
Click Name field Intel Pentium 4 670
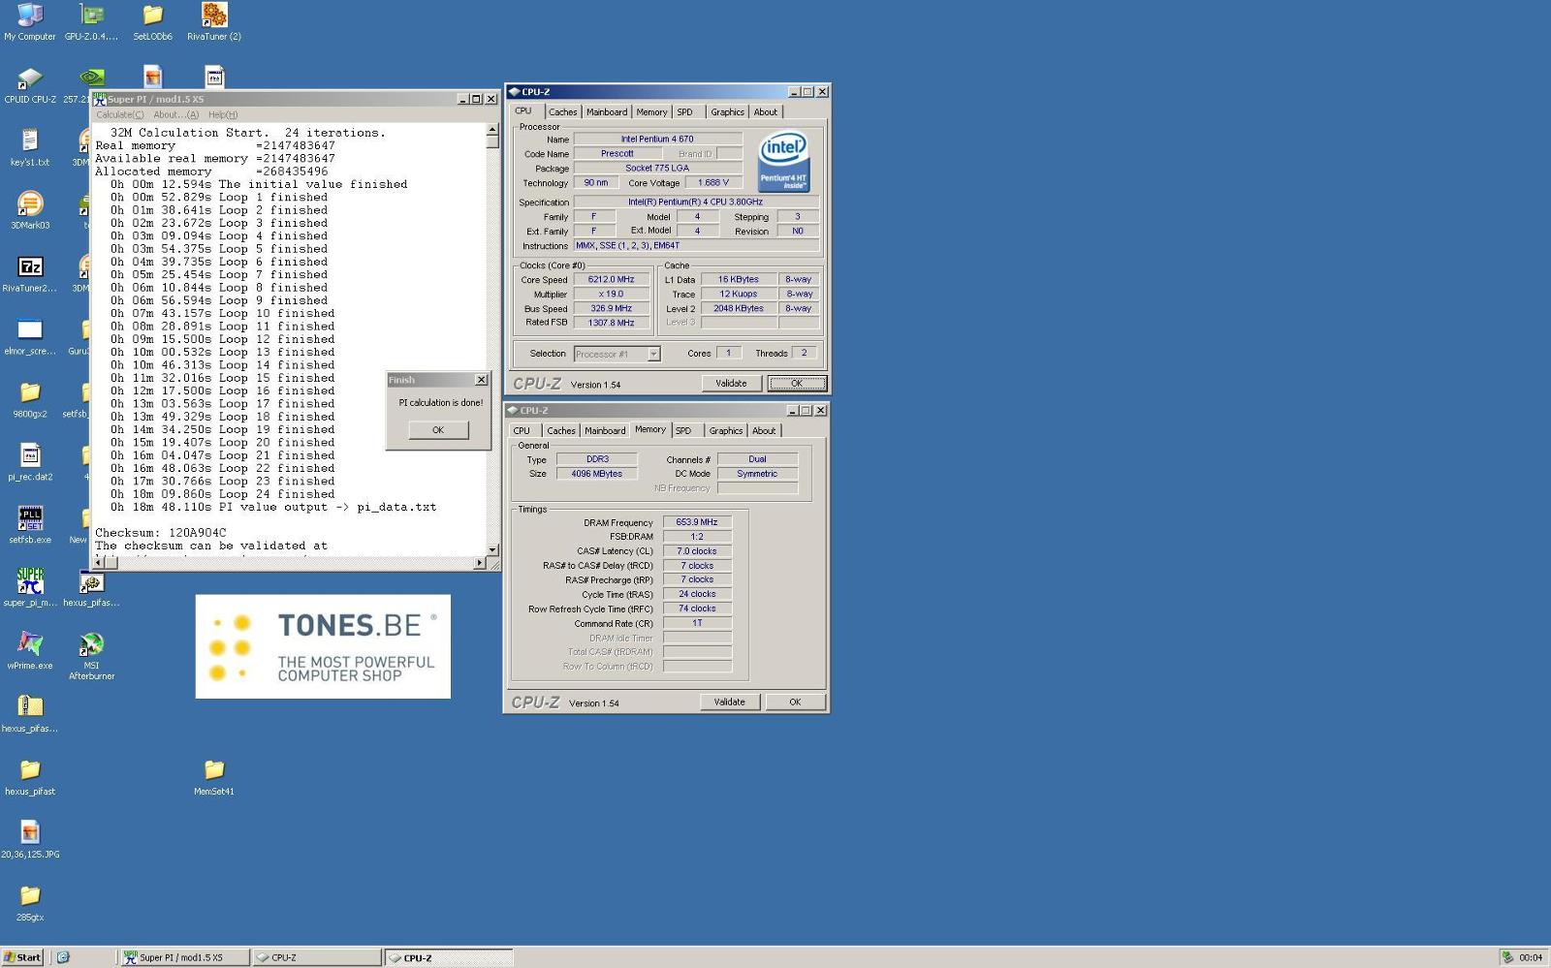click(657, 139)
